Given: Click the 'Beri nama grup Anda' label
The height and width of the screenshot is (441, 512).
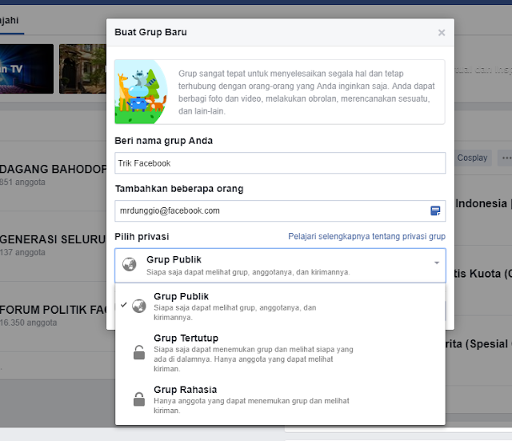Looking at the screenshot, I should tap(163, 141).
